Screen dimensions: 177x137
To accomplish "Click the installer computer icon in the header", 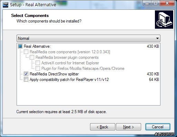I will (x=164, y=19).
